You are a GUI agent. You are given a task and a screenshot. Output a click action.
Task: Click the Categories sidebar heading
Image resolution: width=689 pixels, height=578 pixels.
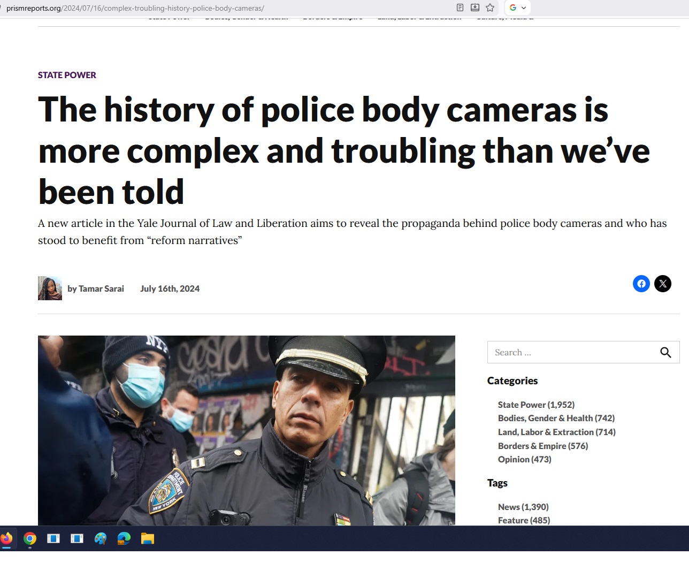pos(512,381)
